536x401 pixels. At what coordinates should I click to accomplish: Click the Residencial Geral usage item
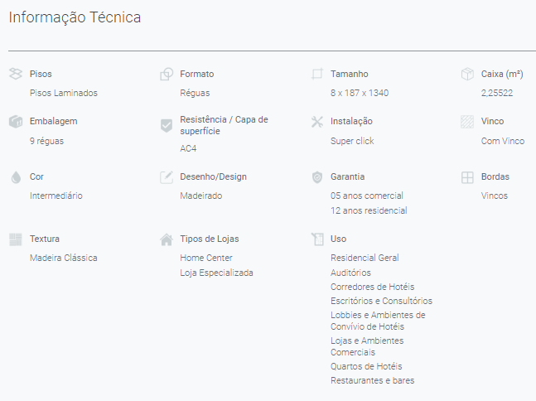tap(365, 258)
